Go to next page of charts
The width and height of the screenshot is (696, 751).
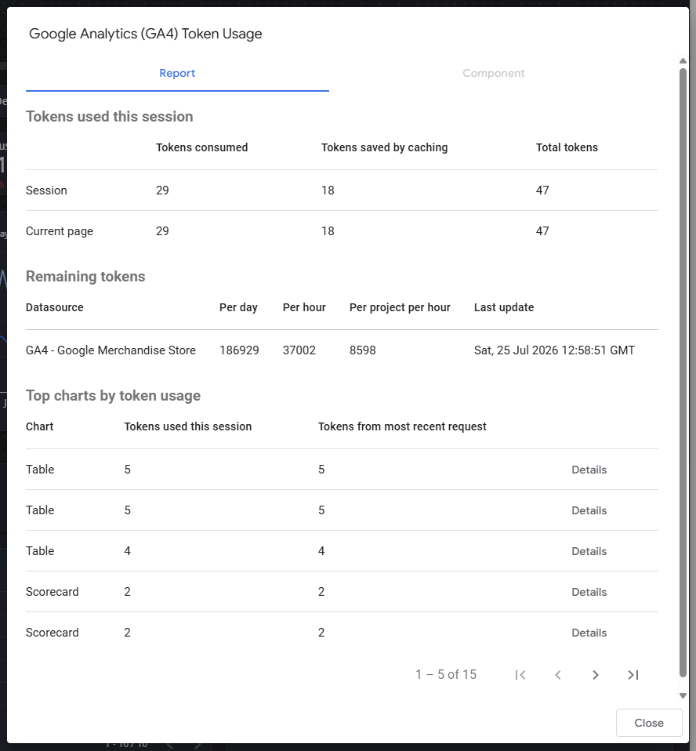click(x=596, y=675)
